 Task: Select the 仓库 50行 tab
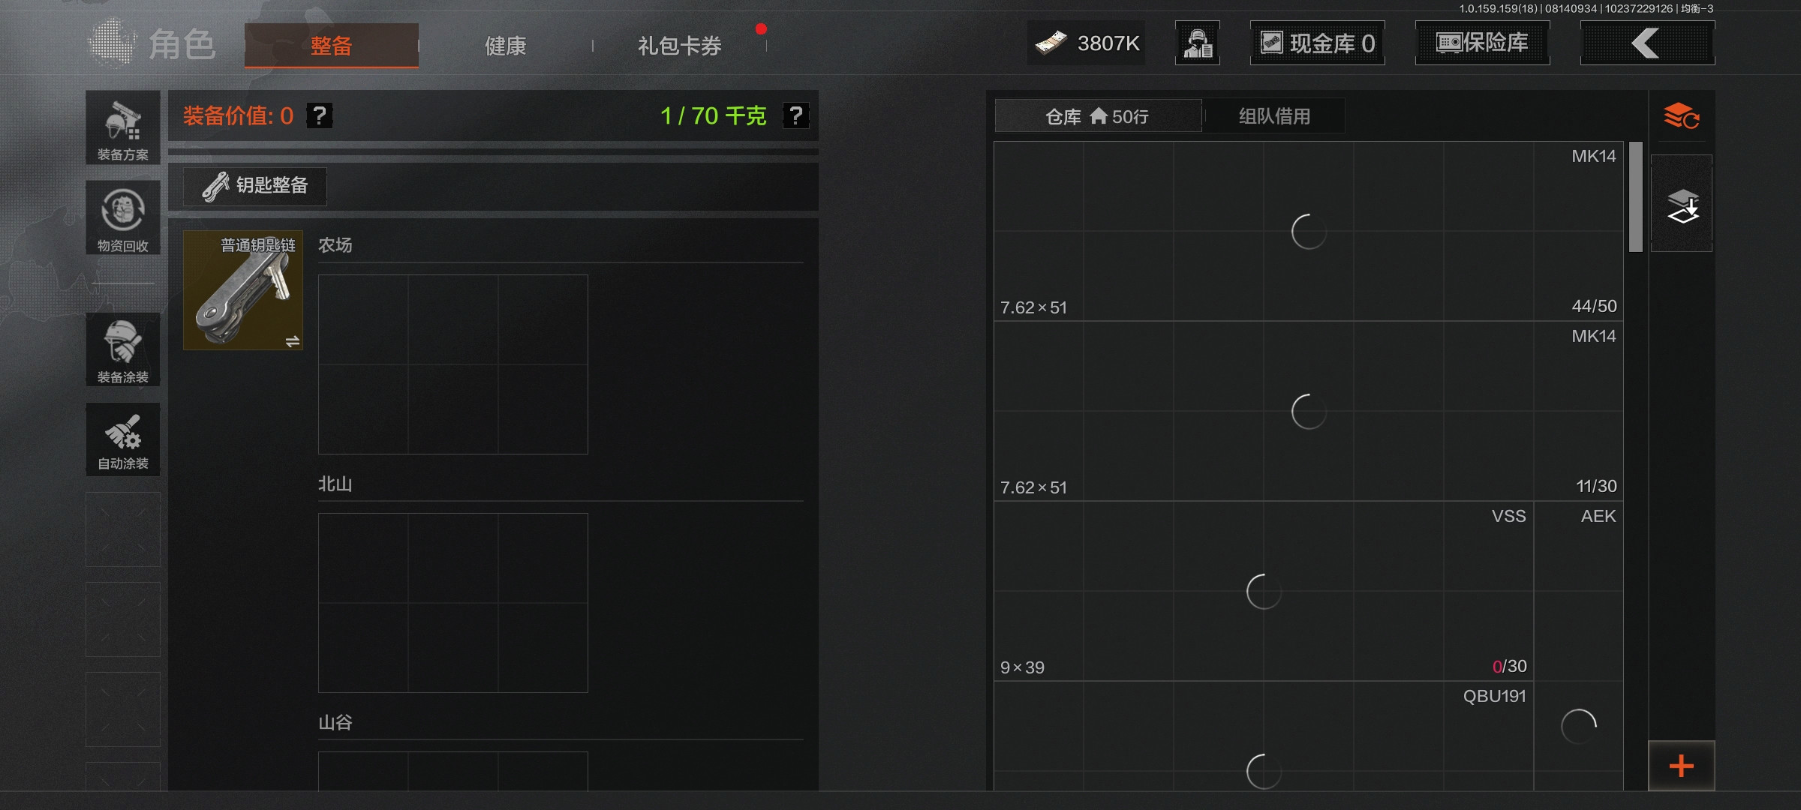[x=1098, y=116]
